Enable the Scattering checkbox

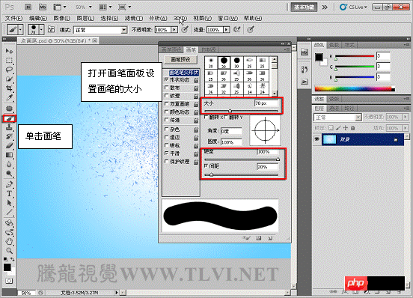click(x=166, y=88)
